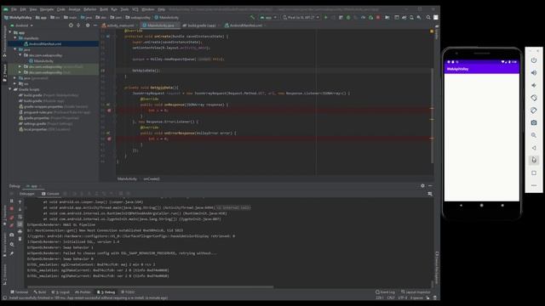The height and width of the screenshot is (306, 545).
Task: Click the Clear All trash icon in console
Action: click(20, 239)
